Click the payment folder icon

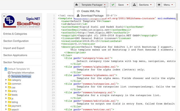(9, 106)
